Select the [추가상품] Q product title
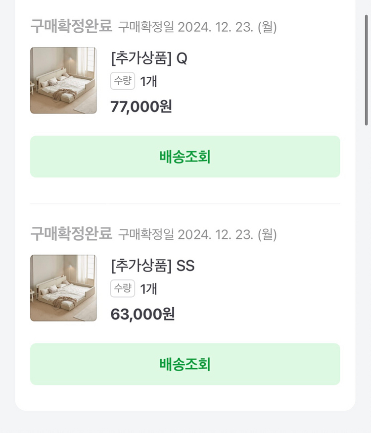Screen dimensions: 371x433 click(149, 58)
